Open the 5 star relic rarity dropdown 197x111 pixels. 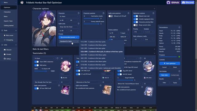click(x=149, y=39)
